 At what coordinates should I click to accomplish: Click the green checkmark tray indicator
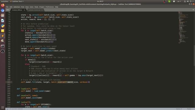(x=169, y=1)
